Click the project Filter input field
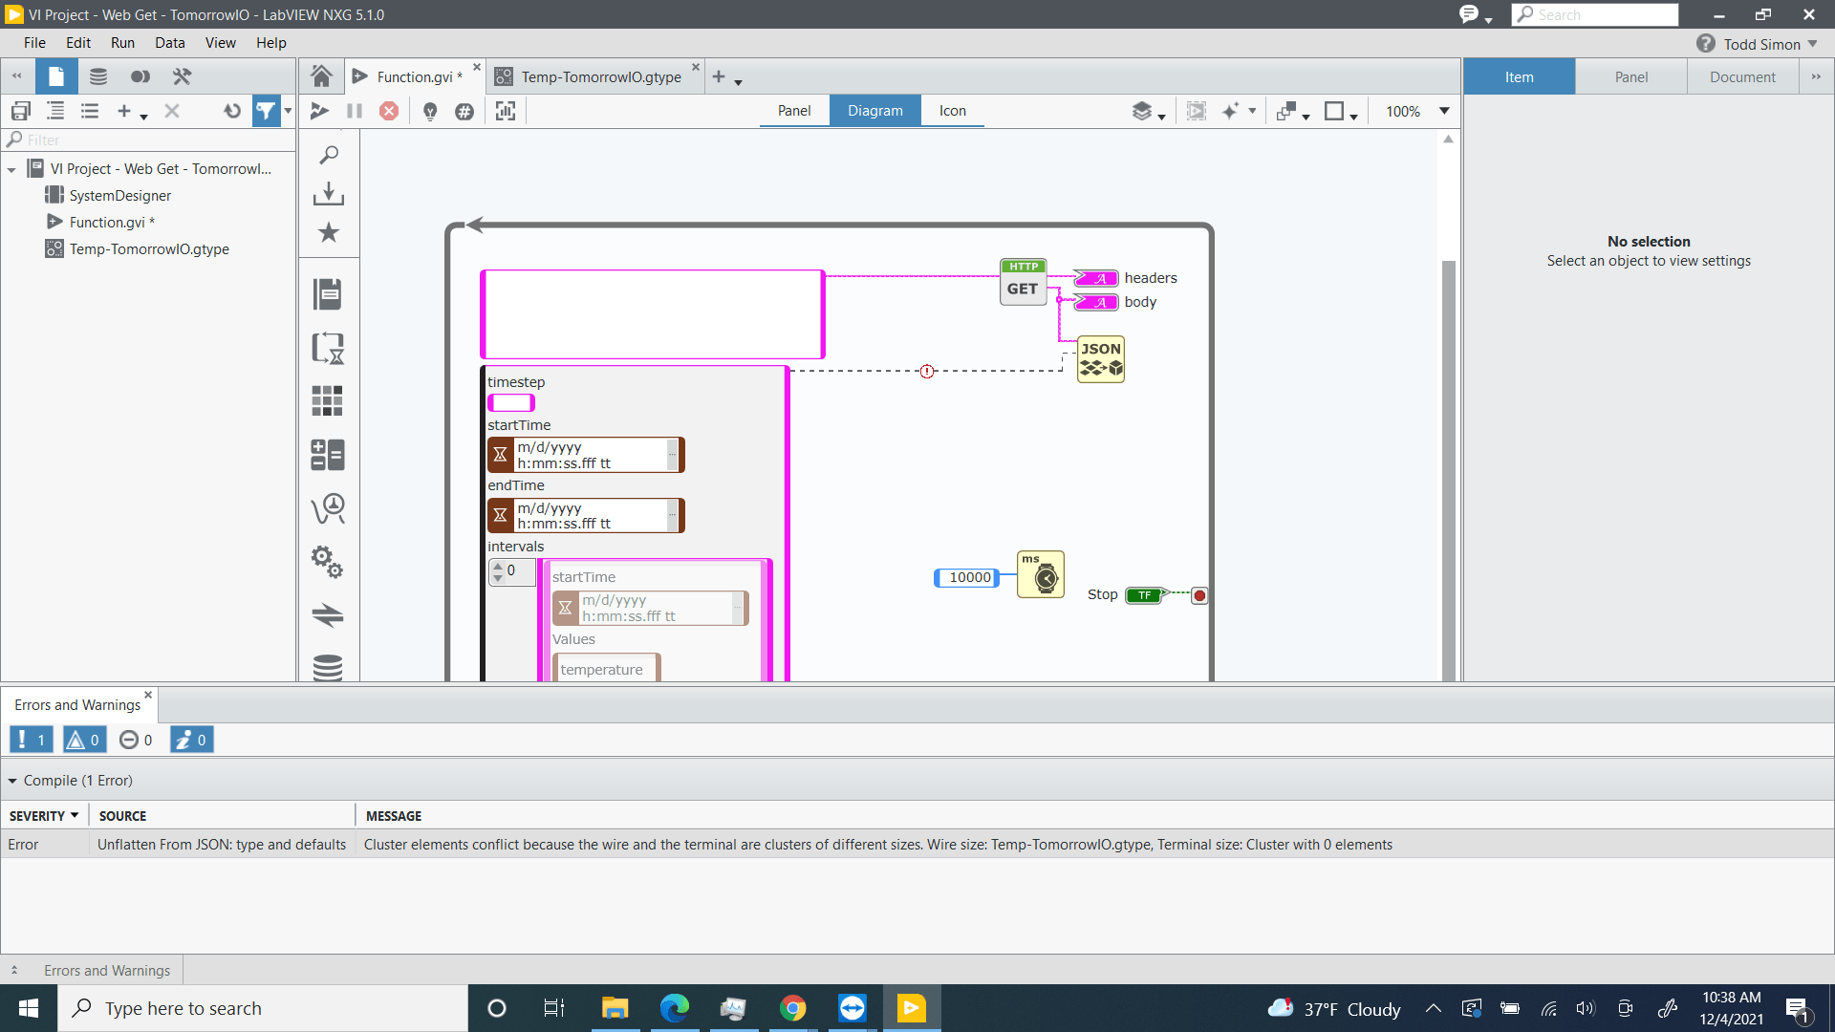This screenshot has width=1835, height=1032. [x=148, y=140]
